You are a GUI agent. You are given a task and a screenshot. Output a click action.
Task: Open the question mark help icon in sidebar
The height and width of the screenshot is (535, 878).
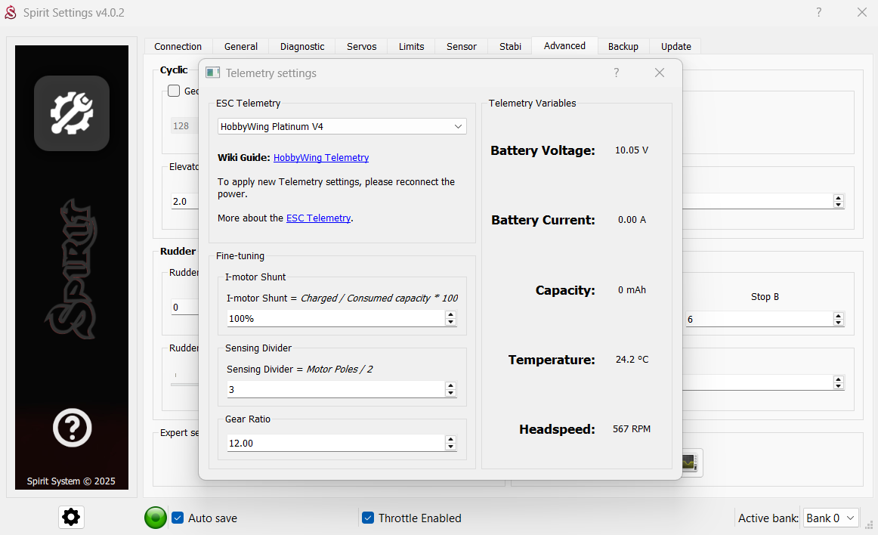pyautogui.click(x=73, y=428)
